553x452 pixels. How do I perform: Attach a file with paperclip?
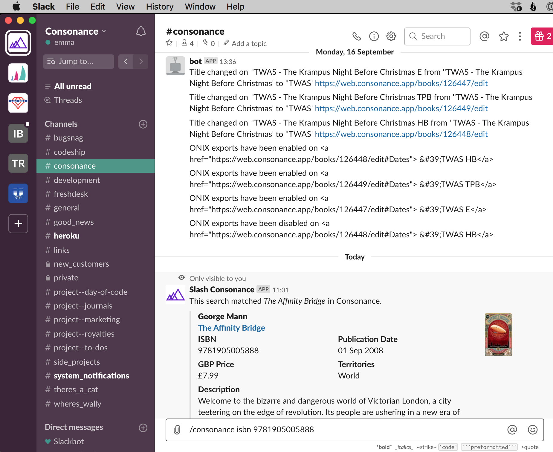[177, 430]
